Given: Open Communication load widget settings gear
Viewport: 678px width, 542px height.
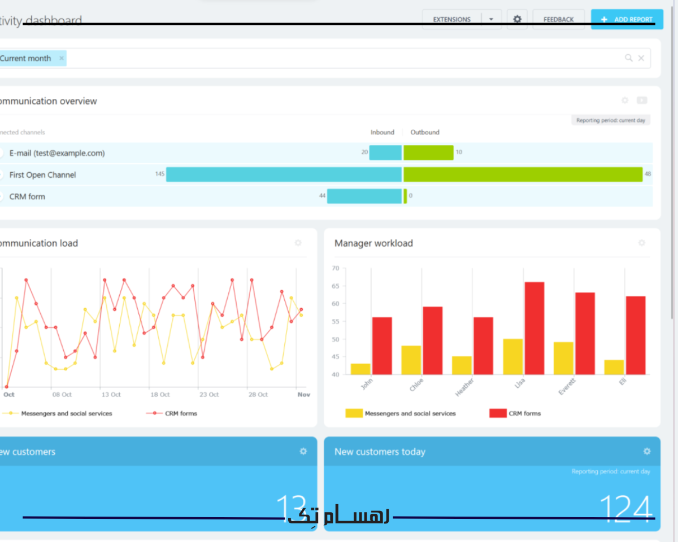Looking at the screenshot, I should pyautogui.click(x=298, y=243).
